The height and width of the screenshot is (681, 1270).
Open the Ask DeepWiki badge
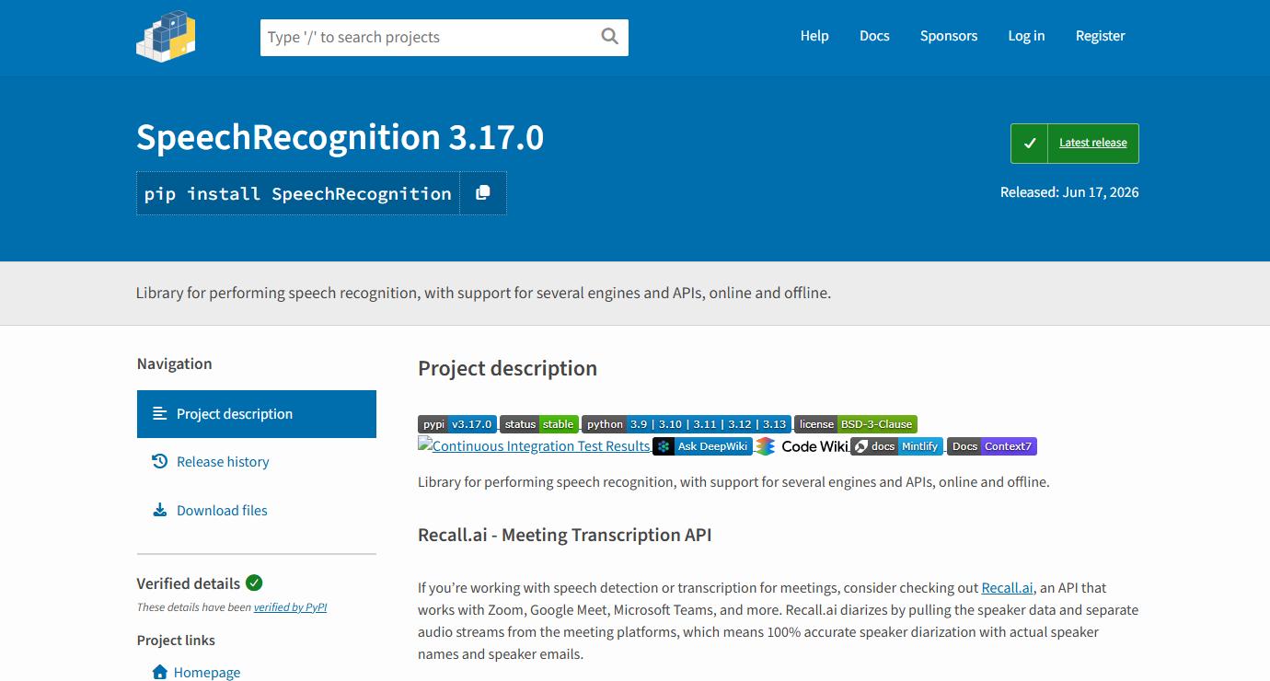pyautogui.click(x=702, y=446)
